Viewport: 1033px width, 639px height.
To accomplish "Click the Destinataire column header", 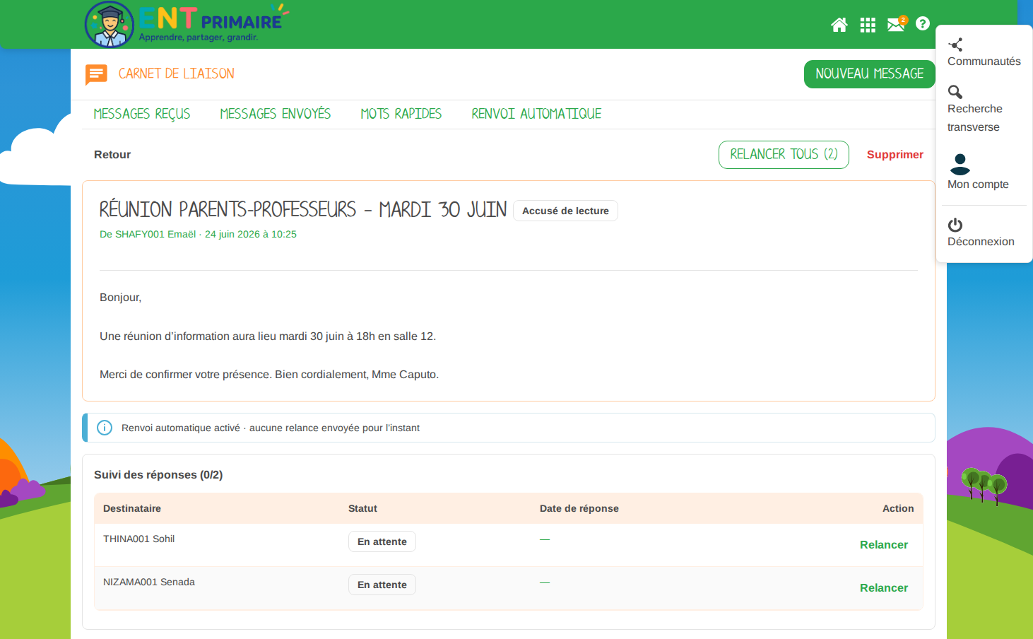I will tap(132, 508).
